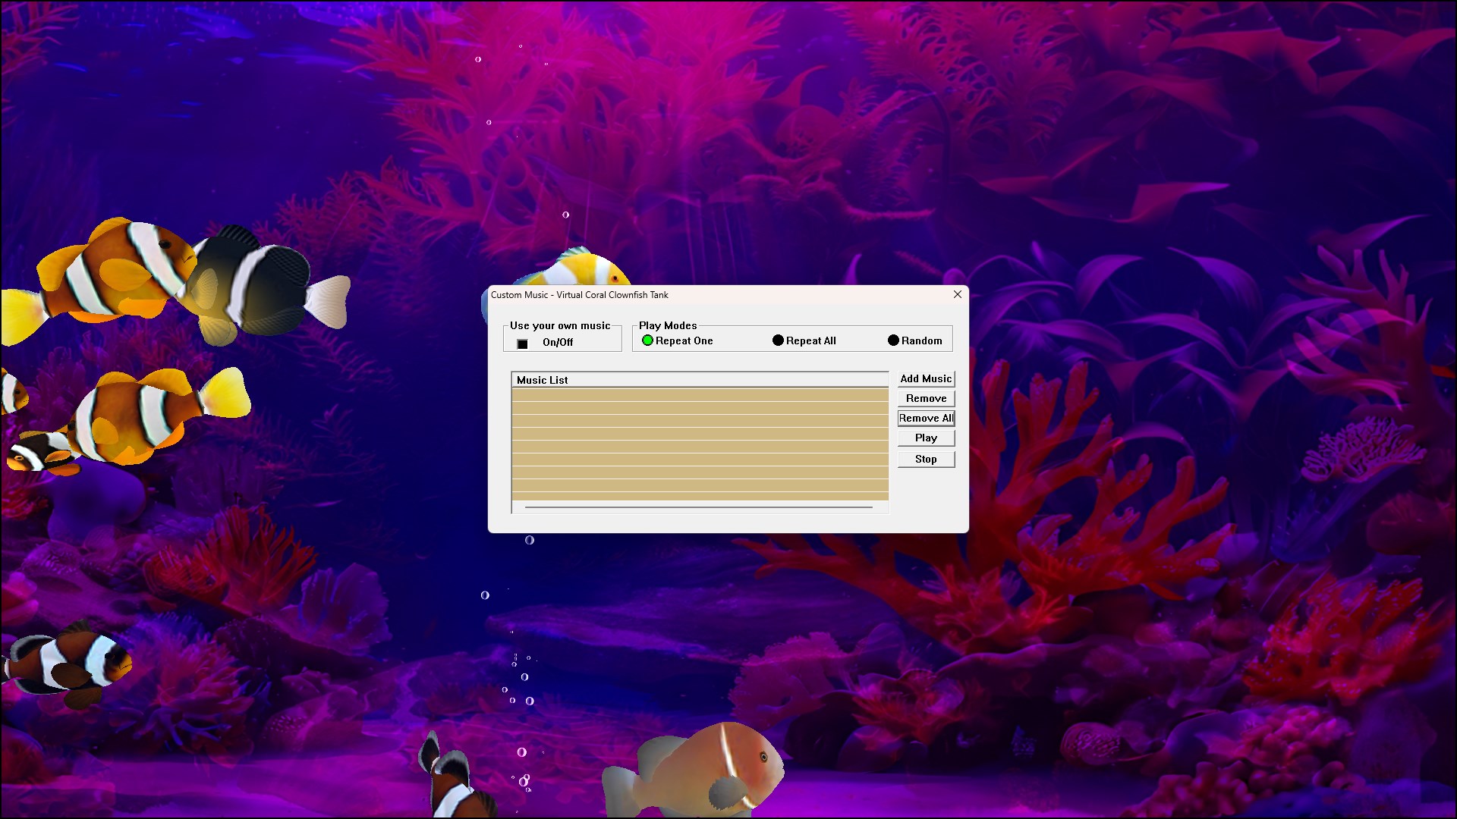Screen dimensions: 1457x819
Task: Click the black Repeat All indicator
Action: (779, 340)
